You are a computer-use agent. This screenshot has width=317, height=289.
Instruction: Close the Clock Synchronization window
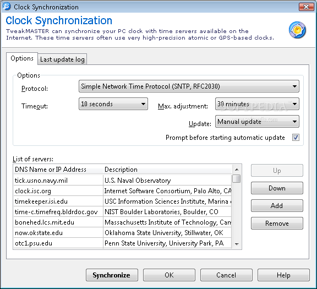coord(306,7)
